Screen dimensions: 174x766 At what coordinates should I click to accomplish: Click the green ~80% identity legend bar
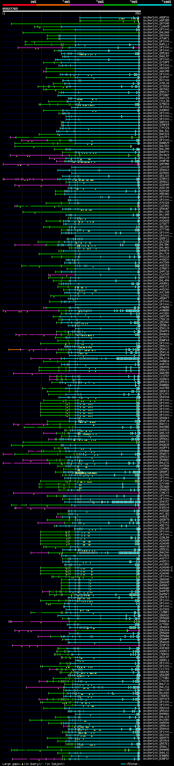[x=120, y=5]
